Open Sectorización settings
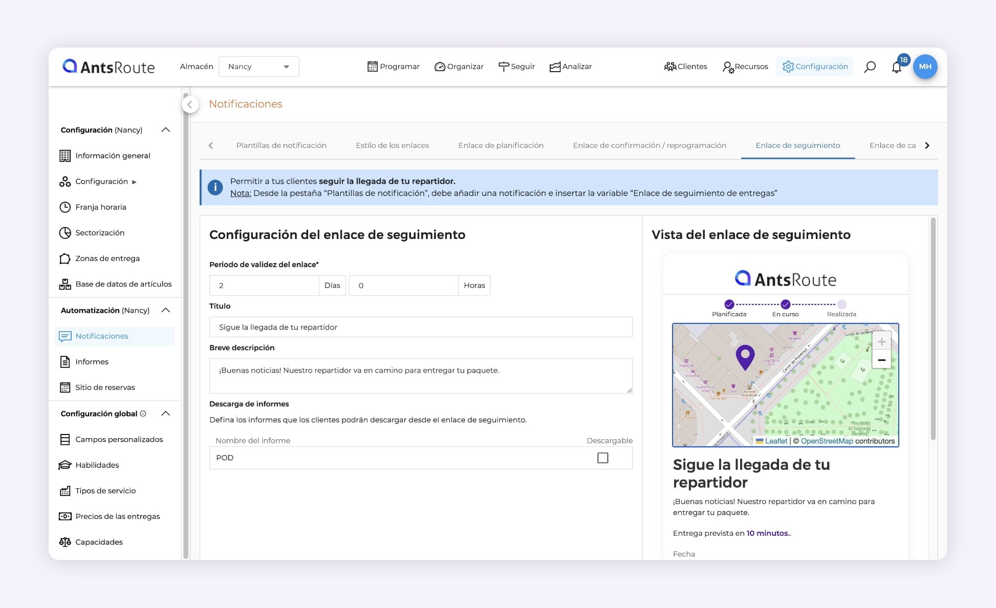The image size is (996, 608). tap(100, 232)
